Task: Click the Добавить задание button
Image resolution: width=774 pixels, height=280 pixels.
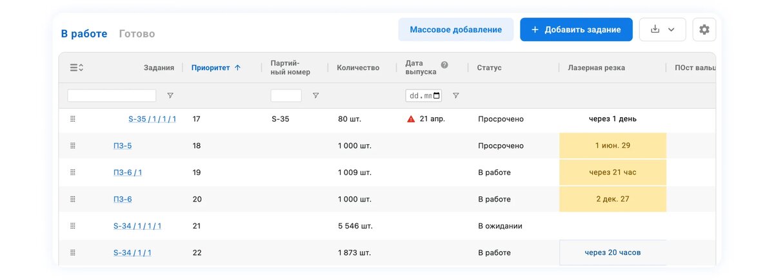Action: pos(576,30)
